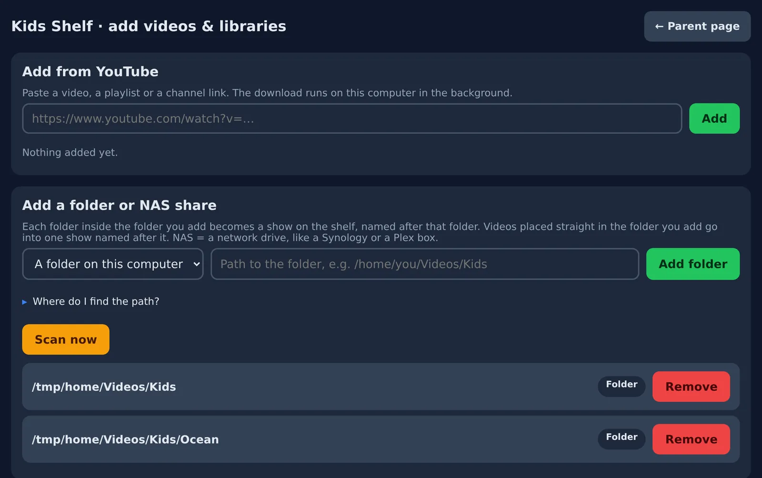The height and width of the screenshot is (478, 762).
Task: Click the green Add button for YouTube
Action: click(714, 119)
